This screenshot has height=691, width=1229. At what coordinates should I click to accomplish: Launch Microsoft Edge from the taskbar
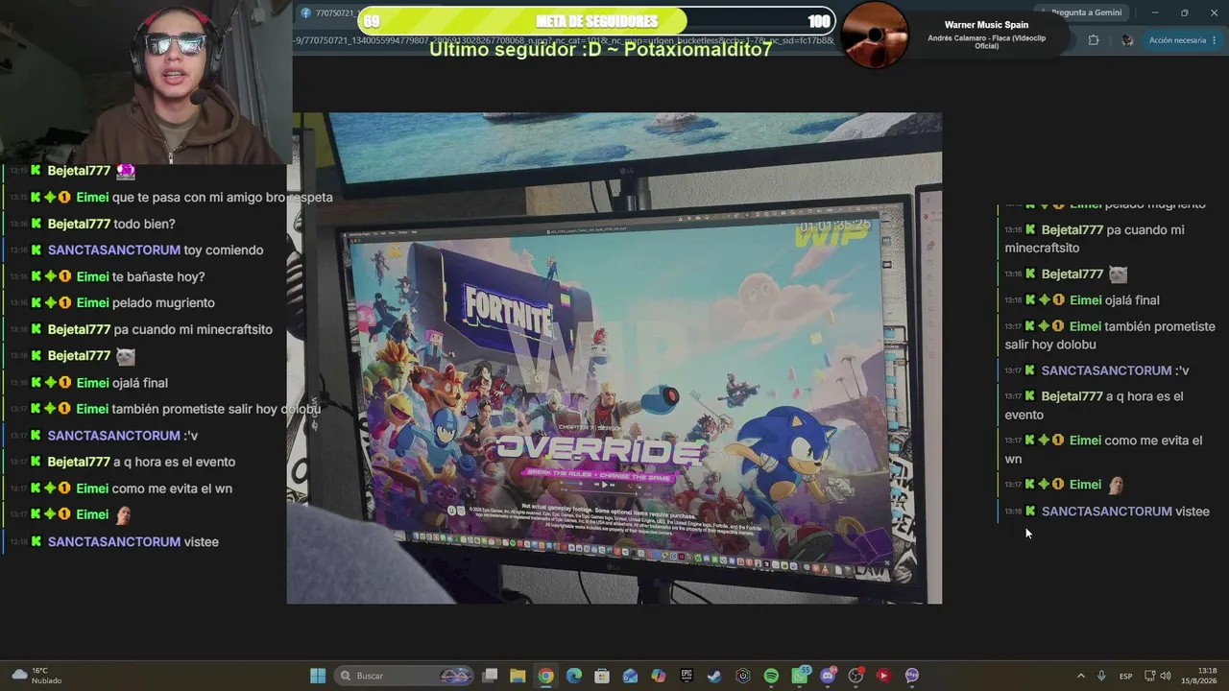click(574, 676)
